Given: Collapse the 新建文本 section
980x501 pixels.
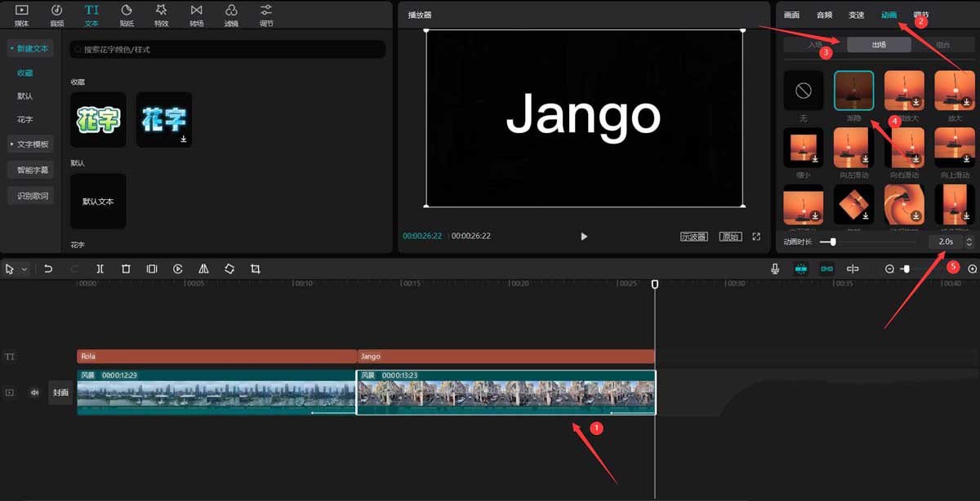Looking at the screenshot, I should [x=29, y=49].
